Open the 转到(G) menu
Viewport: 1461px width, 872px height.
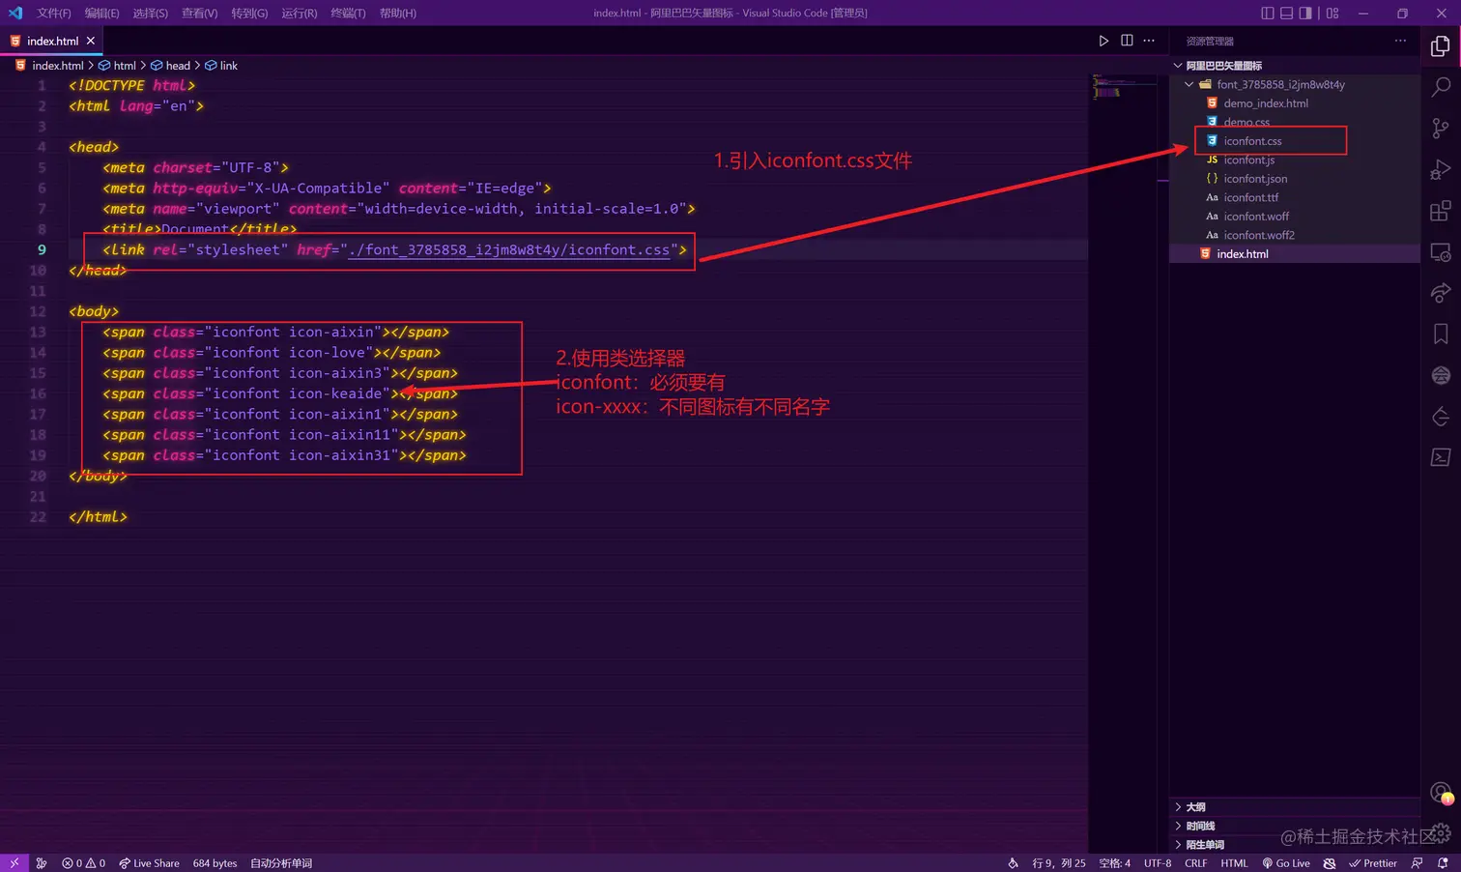(249, 13)
